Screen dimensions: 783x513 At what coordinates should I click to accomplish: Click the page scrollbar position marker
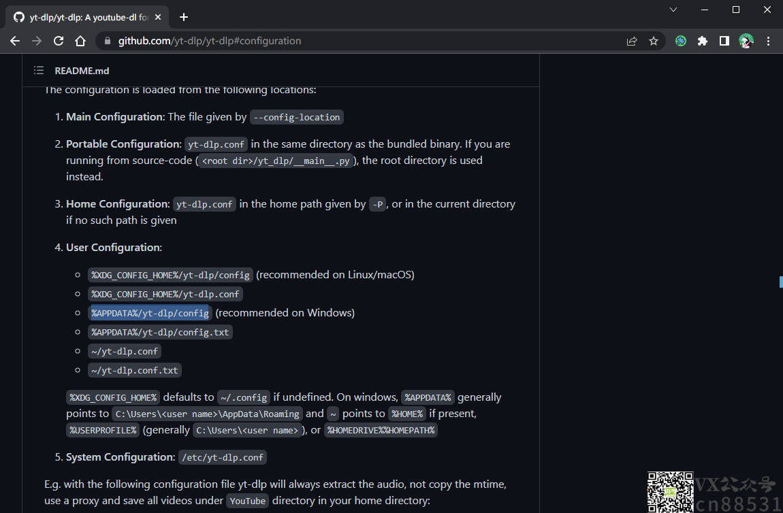coord(781,282)
